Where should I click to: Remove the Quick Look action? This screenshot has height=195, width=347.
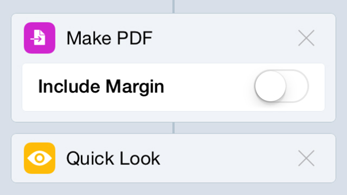click(306, 158)
